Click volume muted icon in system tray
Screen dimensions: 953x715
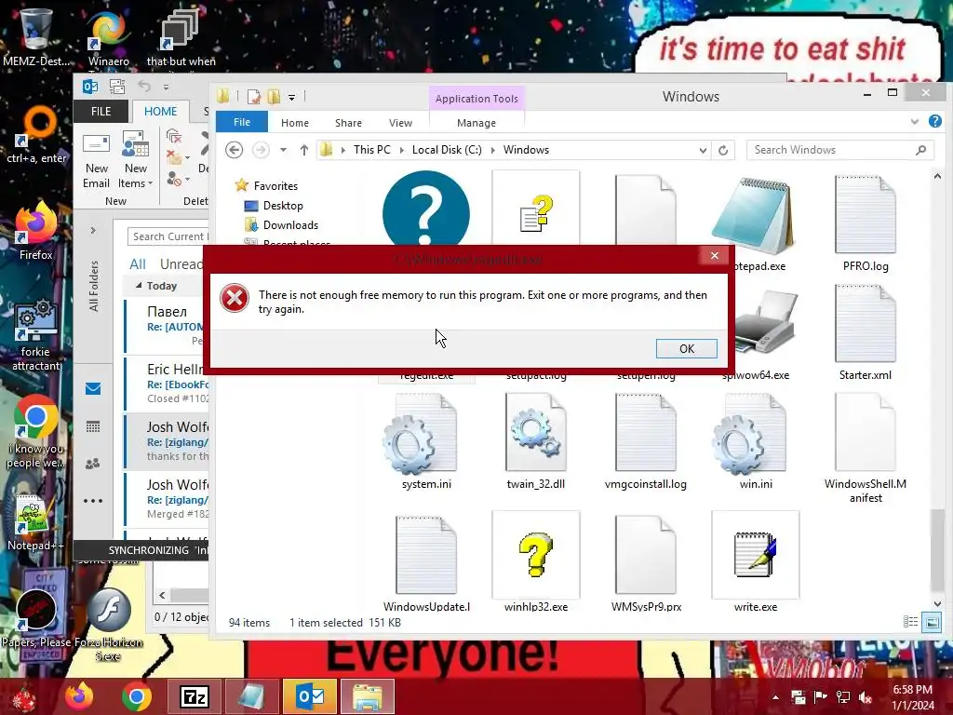pos(866,696)
